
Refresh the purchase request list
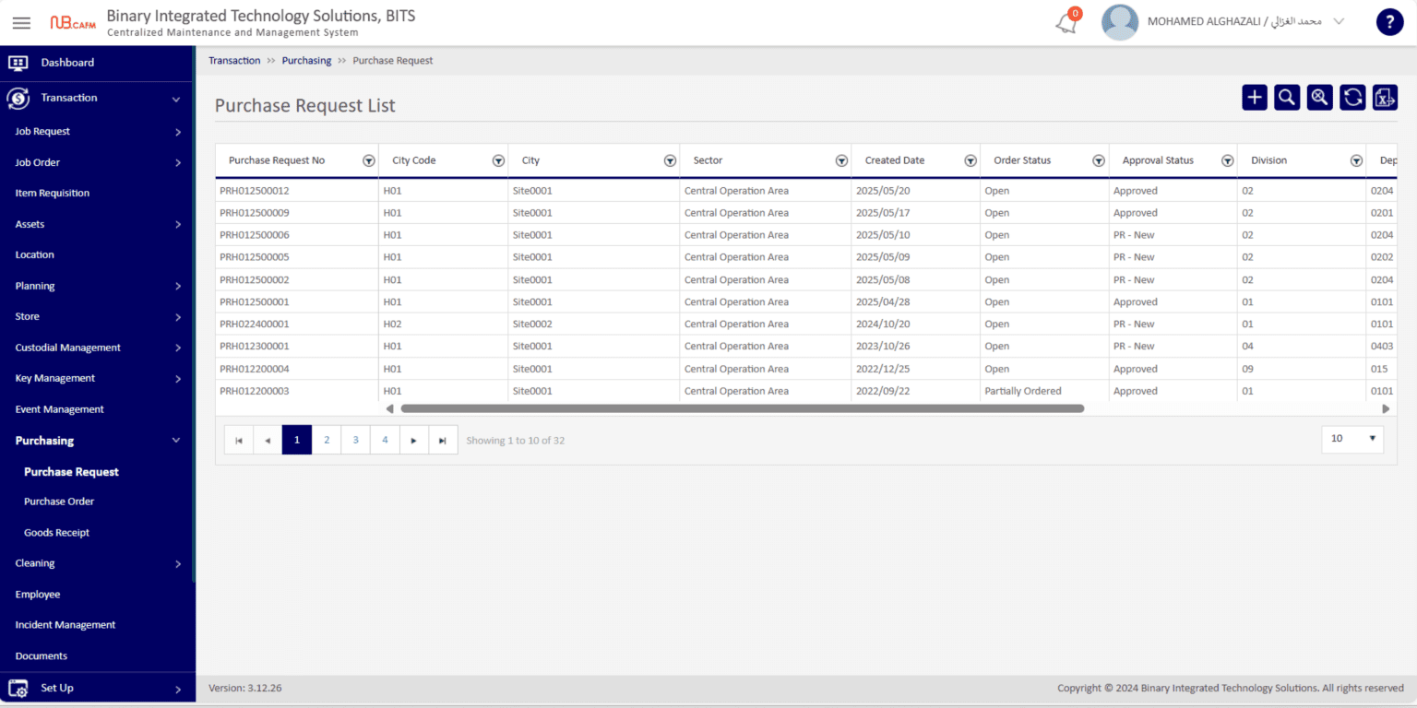tap(1352, 97)
